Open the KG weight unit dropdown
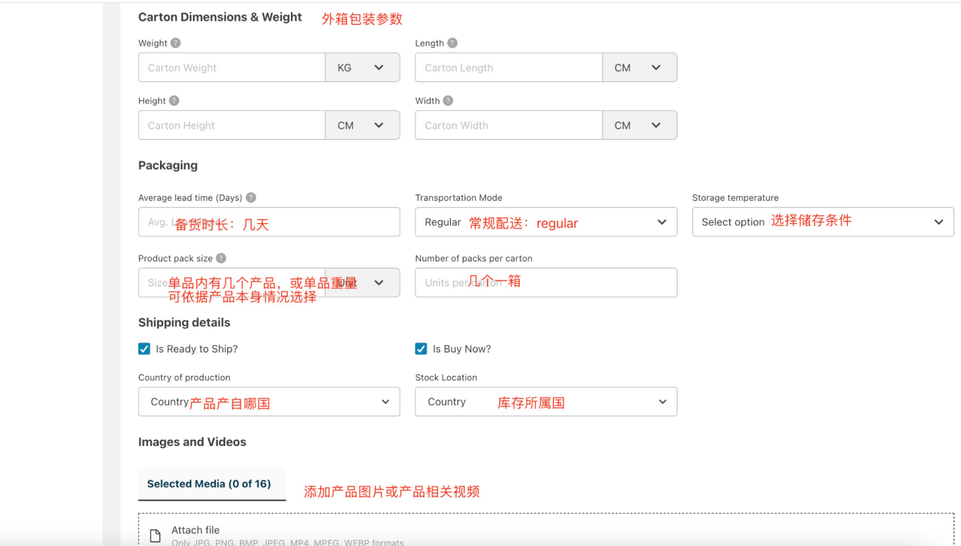This screenshot has height=546, width=961. pos(363,67)
